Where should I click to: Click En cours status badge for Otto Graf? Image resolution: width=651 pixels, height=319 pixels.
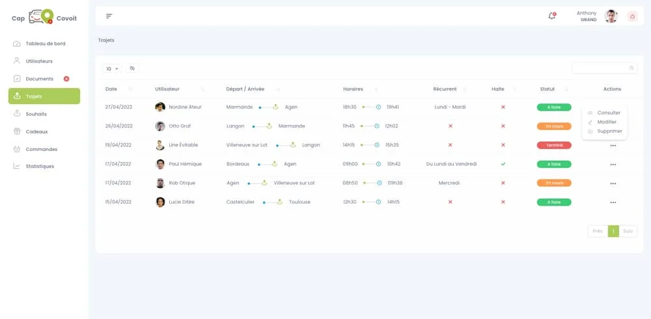554,126
